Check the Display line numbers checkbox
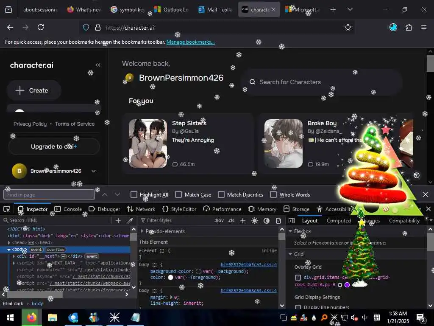The image size is (434, 326). (298, 307)
